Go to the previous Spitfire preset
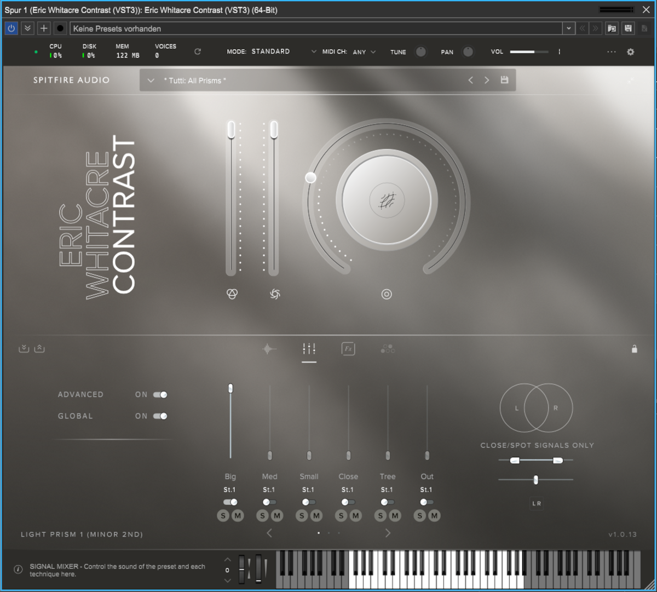This screenshot has height=592, width=657. (470, 80)
